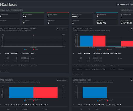Click the 230.58 KiB Tx. Amount value card

[127, 22]
